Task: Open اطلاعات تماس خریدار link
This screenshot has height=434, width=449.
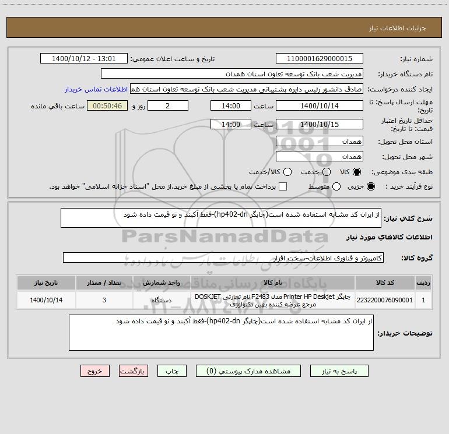Action: (x=96, y=89)
